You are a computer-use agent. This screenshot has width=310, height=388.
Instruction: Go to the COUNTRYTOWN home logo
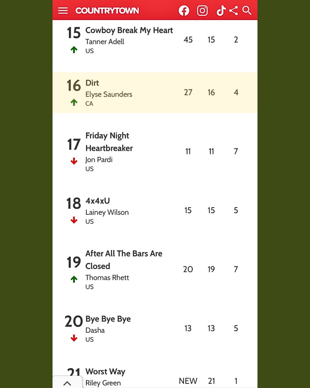tap(107, 11)
